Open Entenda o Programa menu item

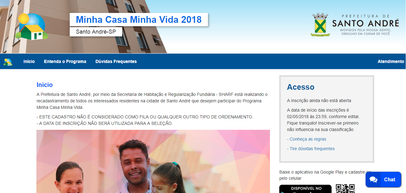tap(65, 61)
